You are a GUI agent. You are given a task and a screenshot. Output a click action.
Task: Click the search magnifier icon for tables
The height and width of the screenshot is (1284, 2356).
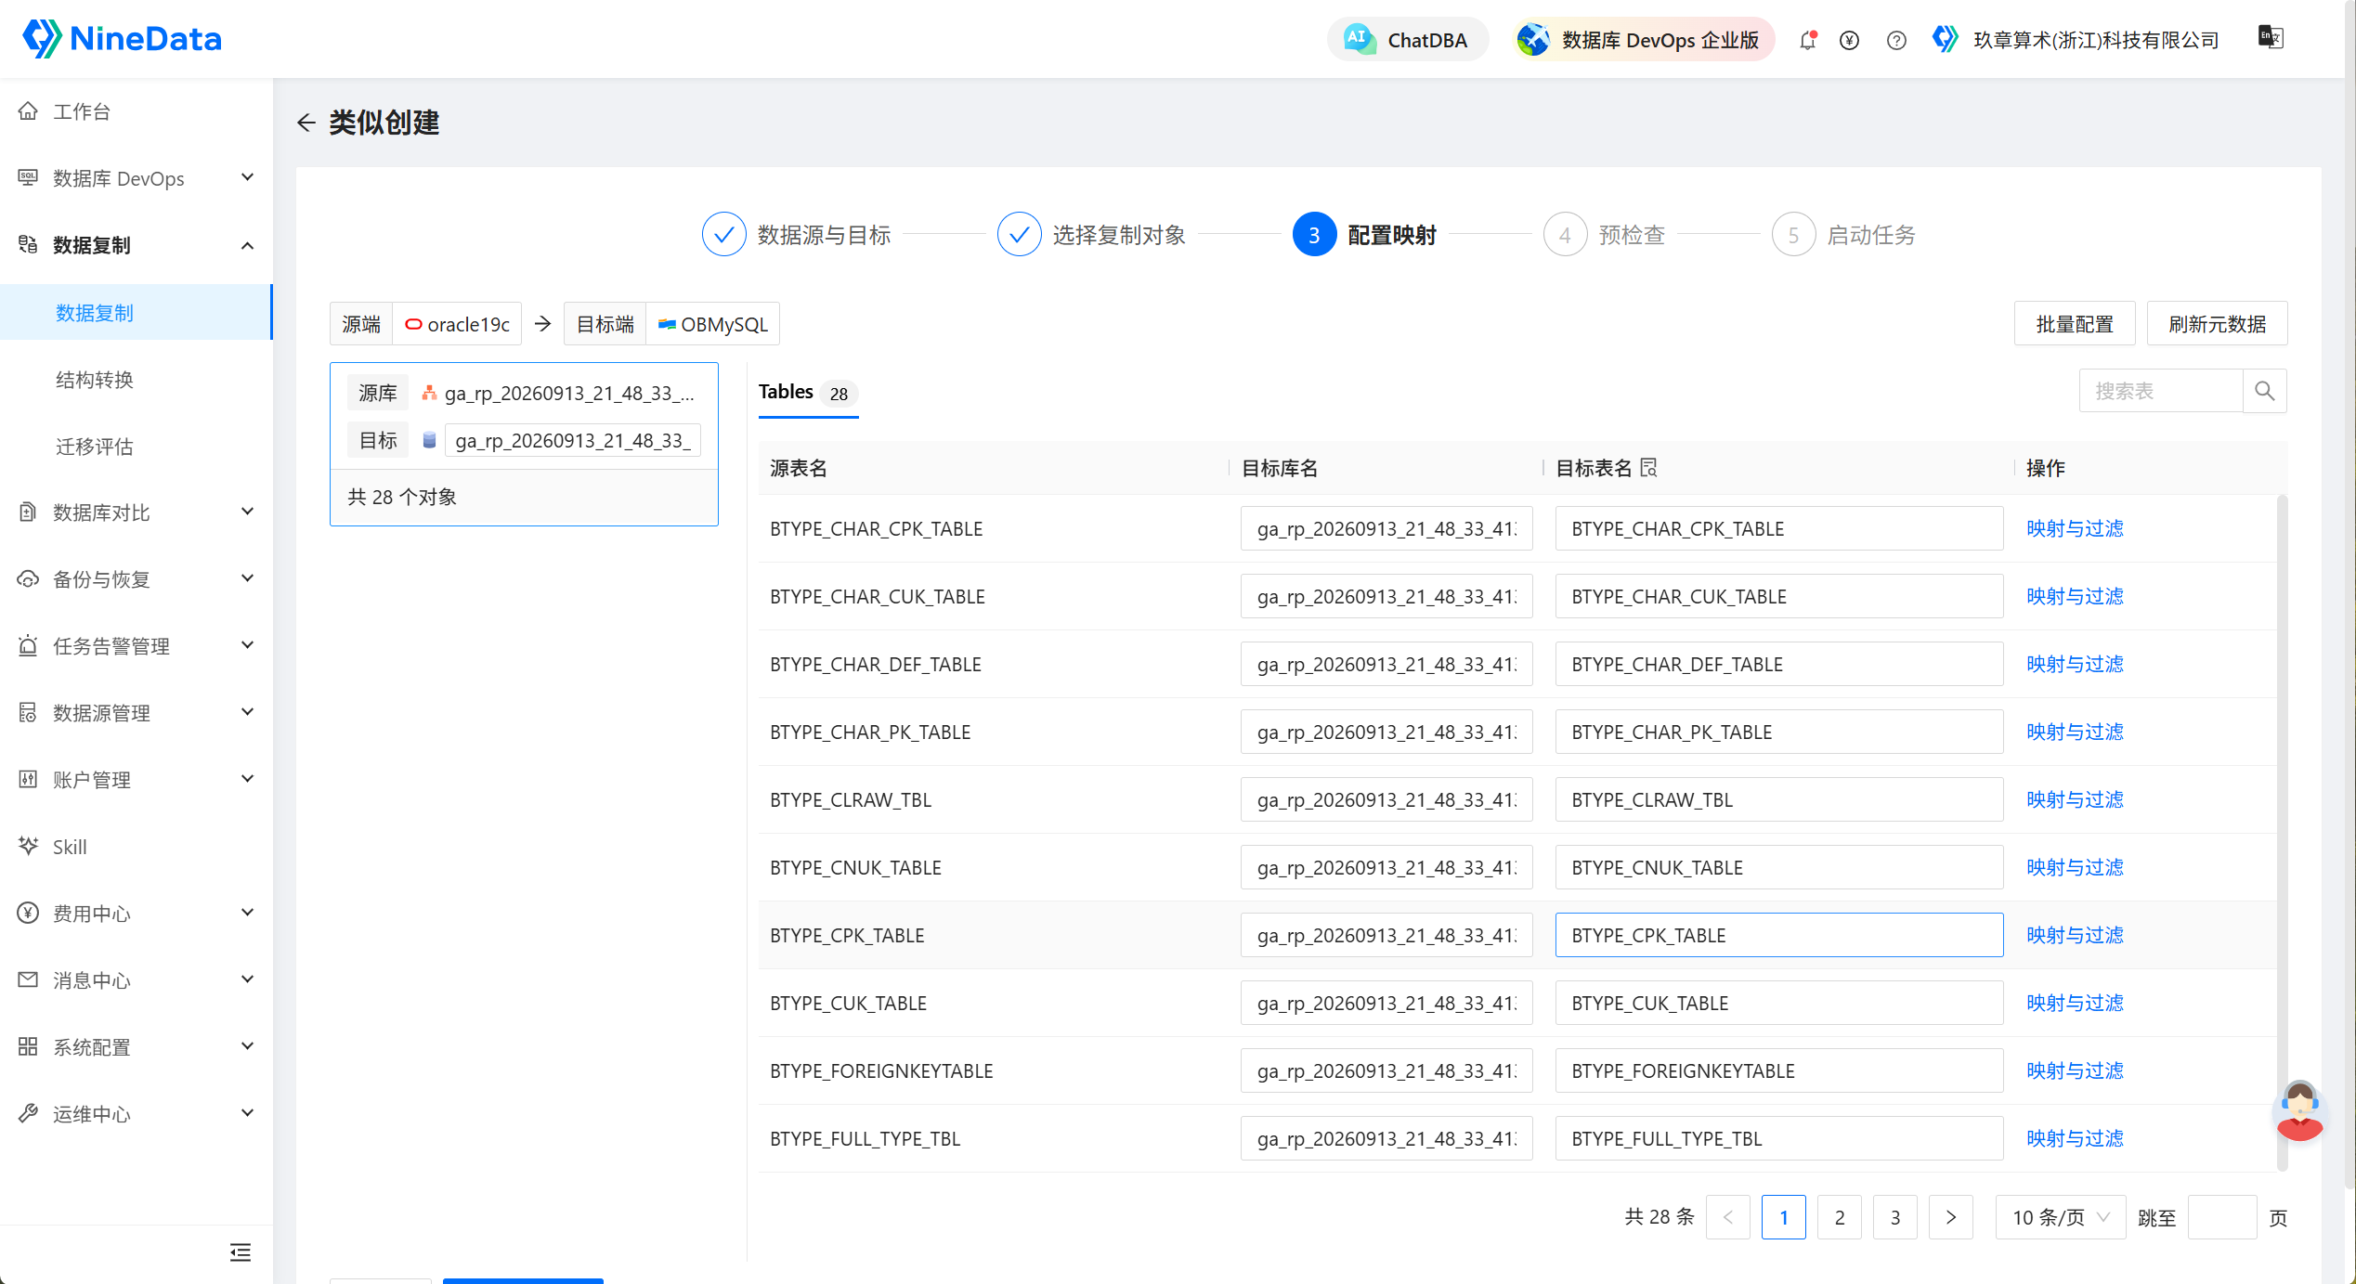point(2264,391)
